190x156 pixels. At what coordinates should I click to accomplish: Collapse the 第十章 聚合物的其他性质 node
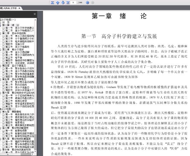point(0,150)
